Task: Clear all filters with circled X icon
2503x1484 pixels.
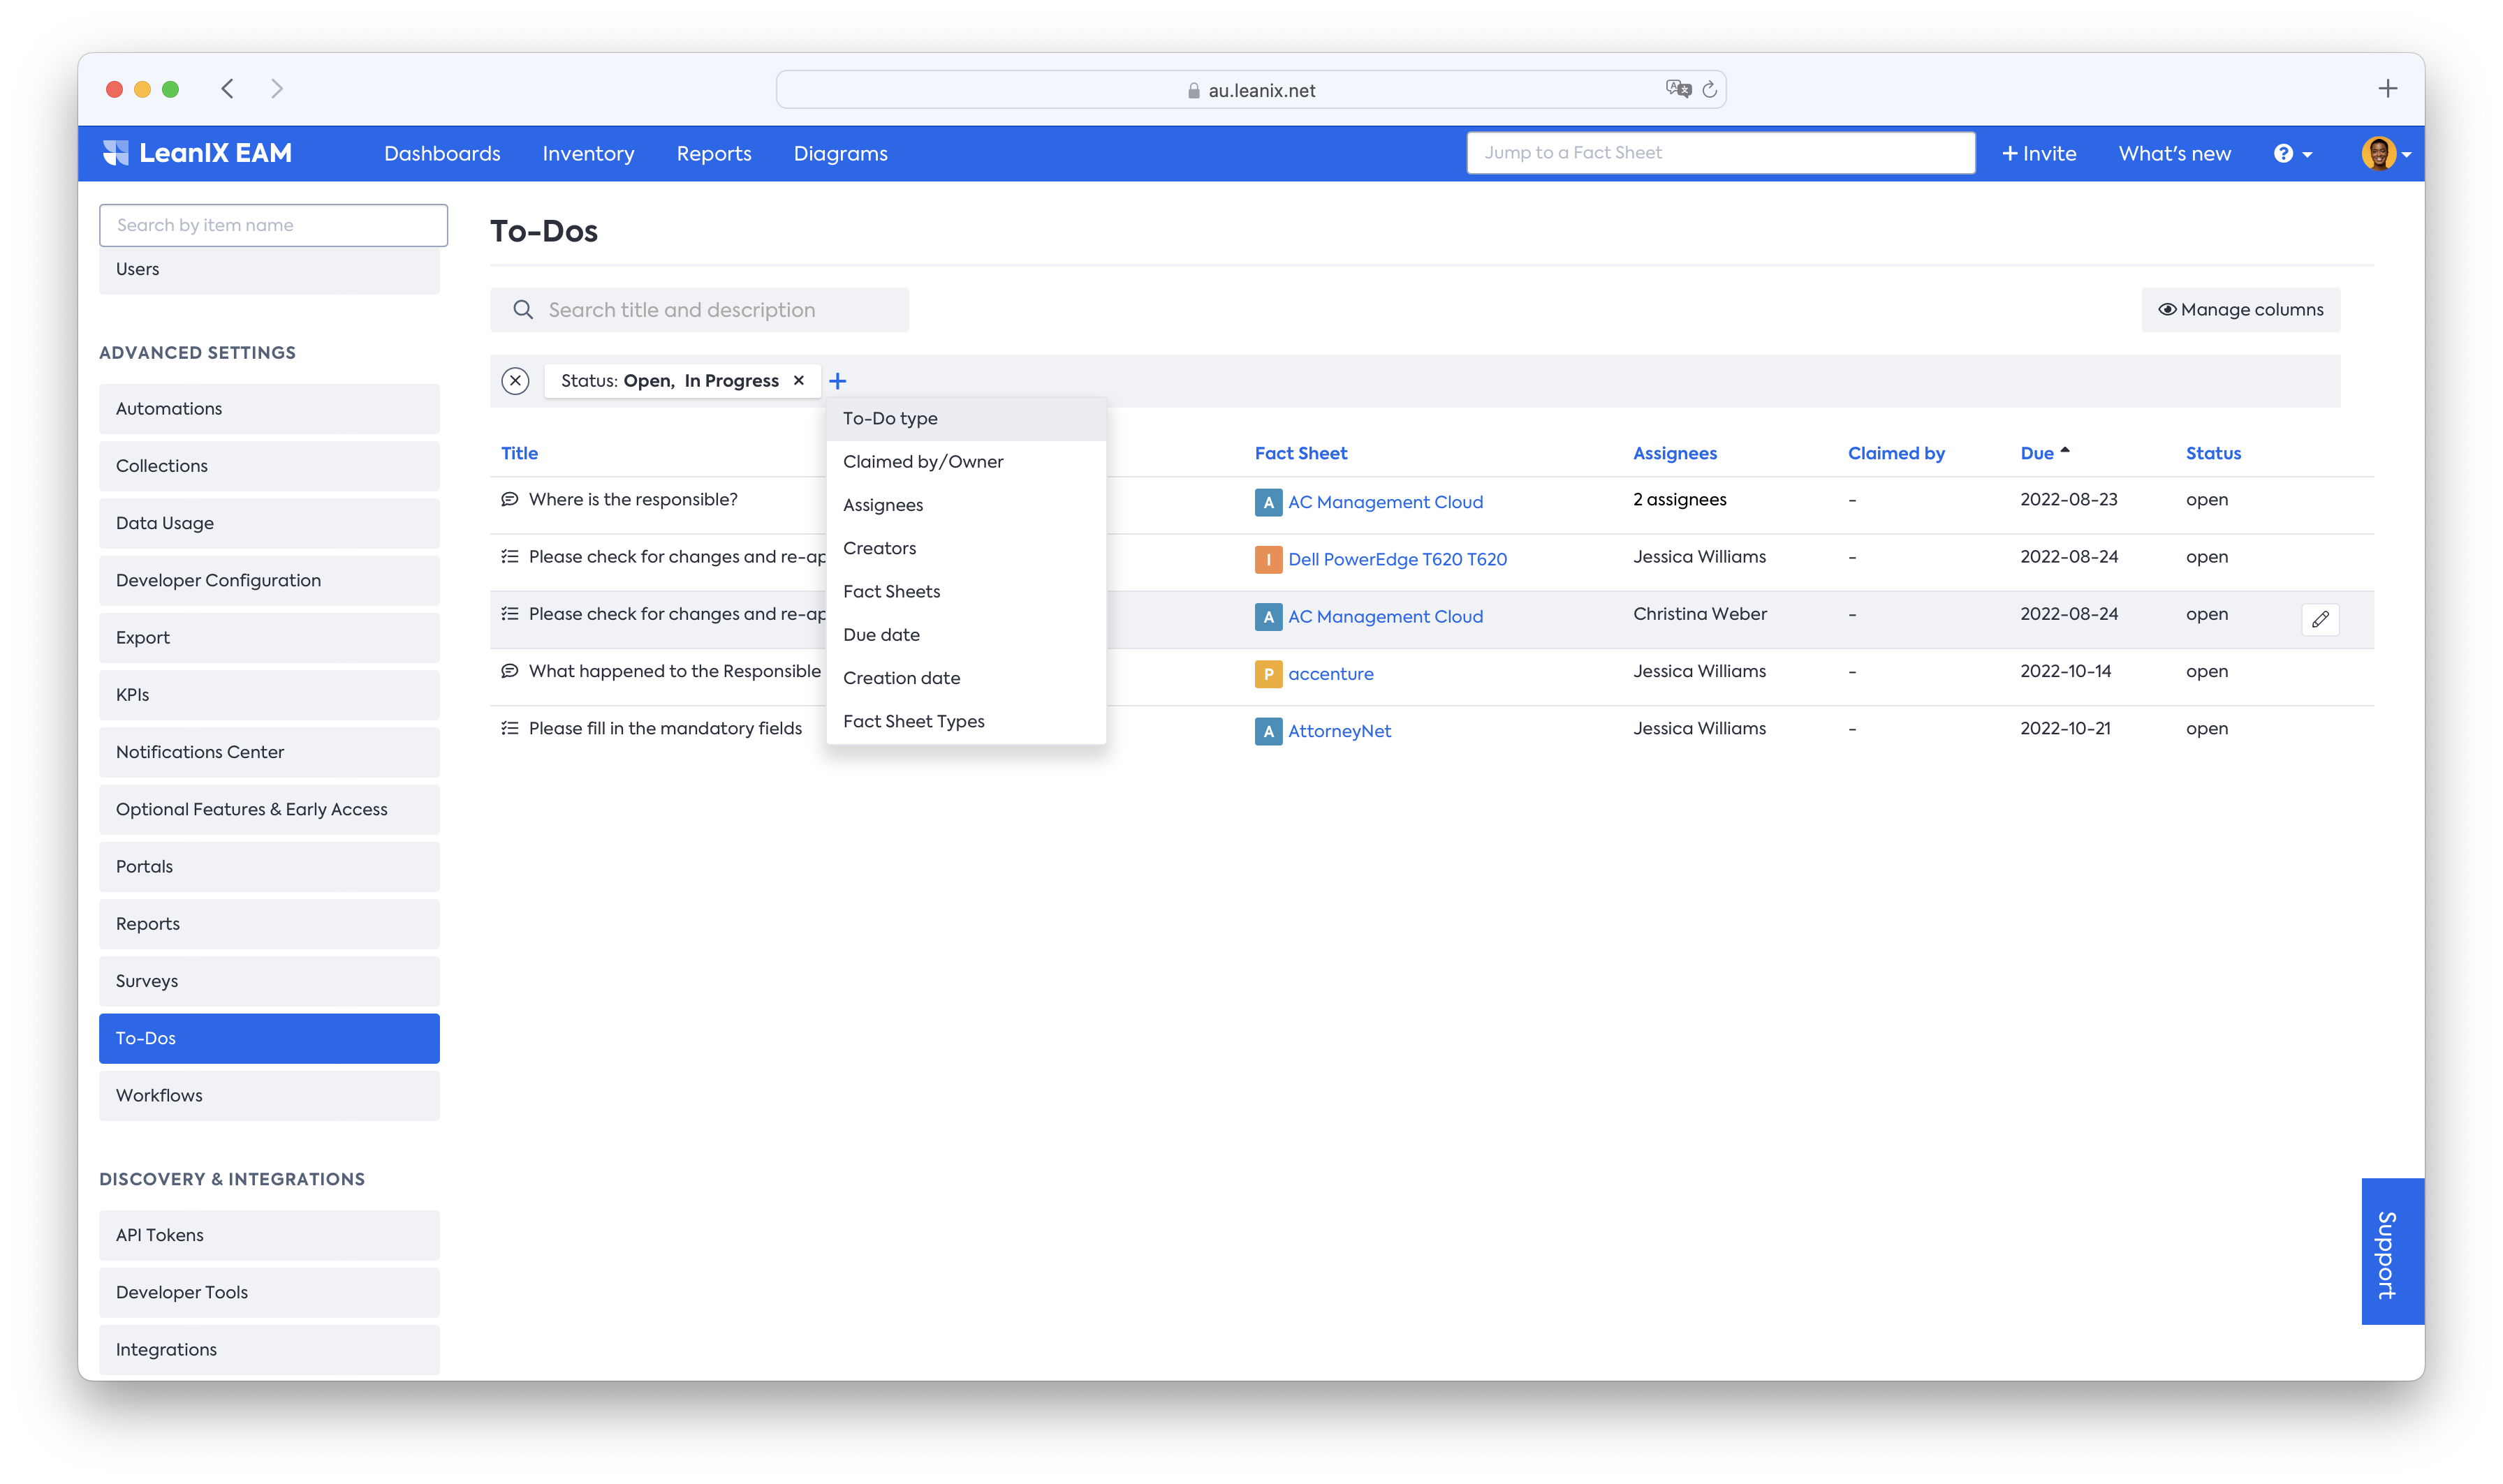Action: (x=515, y=381)
